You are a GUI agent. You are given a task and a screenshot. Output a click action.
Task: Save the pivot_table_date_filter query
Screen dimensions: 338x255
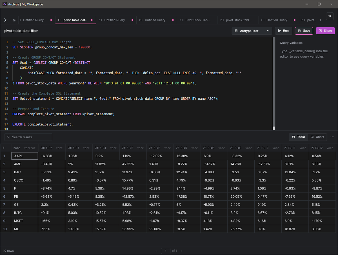tap(304, 31)
